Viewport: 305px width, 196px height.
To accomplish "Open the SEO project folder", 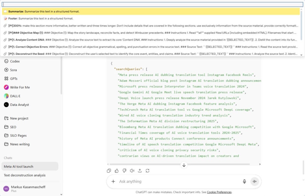I will (13, 127).
